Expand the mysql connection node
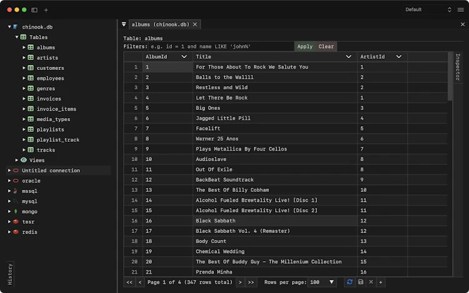The image size is (469, 293). 9,201
